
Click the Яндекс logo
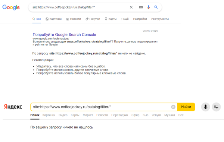(x=13, y=107)
